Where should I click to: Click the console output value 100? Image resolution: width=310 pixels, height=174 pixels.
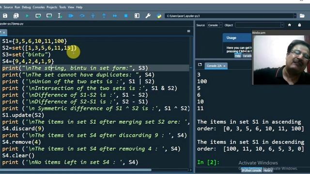202,82
